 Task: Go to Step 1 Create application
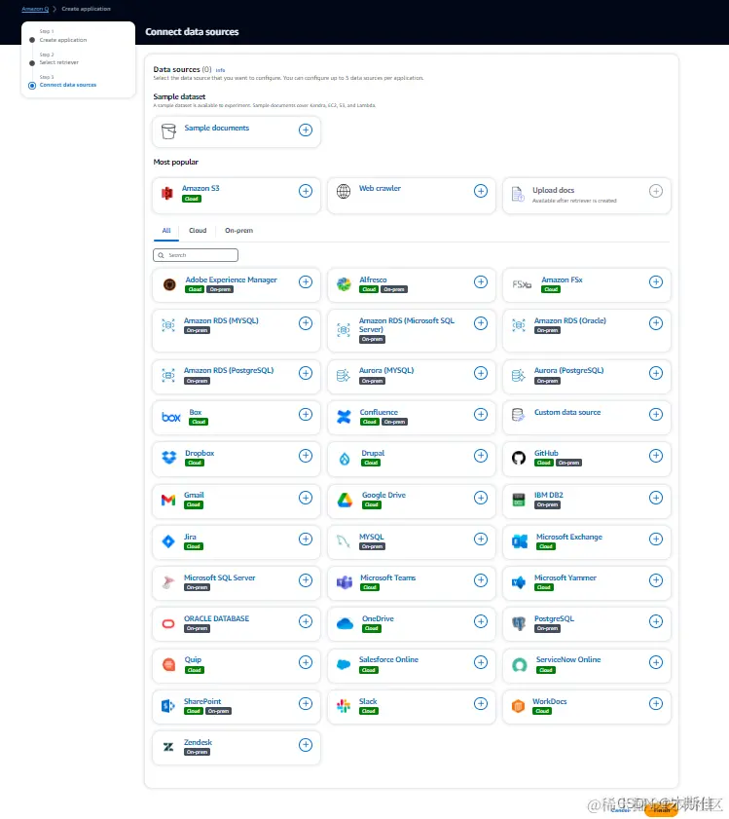63,40
